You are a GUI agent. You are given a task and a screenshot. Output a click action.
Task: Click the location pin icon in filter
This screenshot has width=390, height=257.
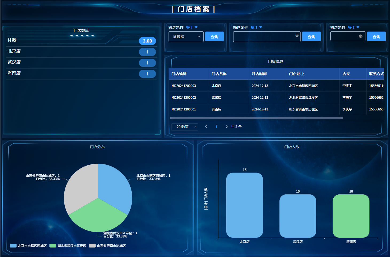tap(297, 36)
